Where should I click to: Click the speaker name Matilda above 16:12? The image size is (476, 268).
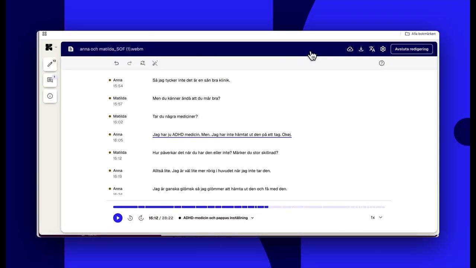pyautogui.click(x=120, y=153)
